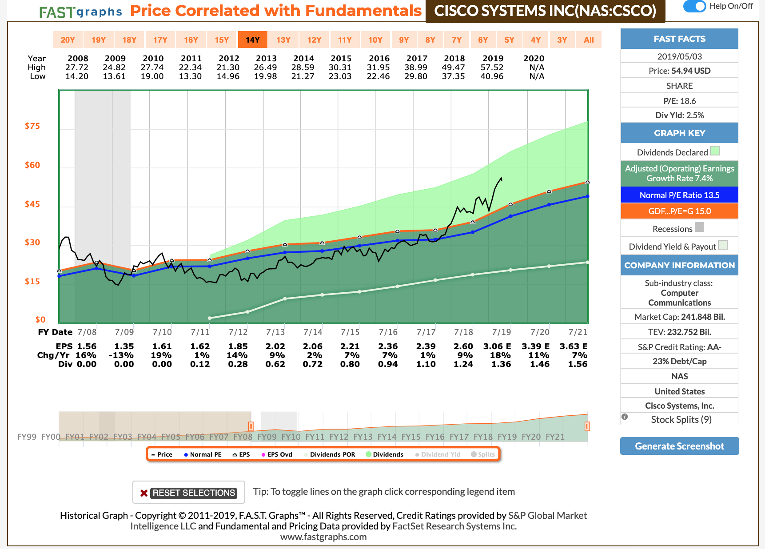Viewport: 765px width, 549px height.
Task: Select the All time range tab
Action: click(589, 40)
